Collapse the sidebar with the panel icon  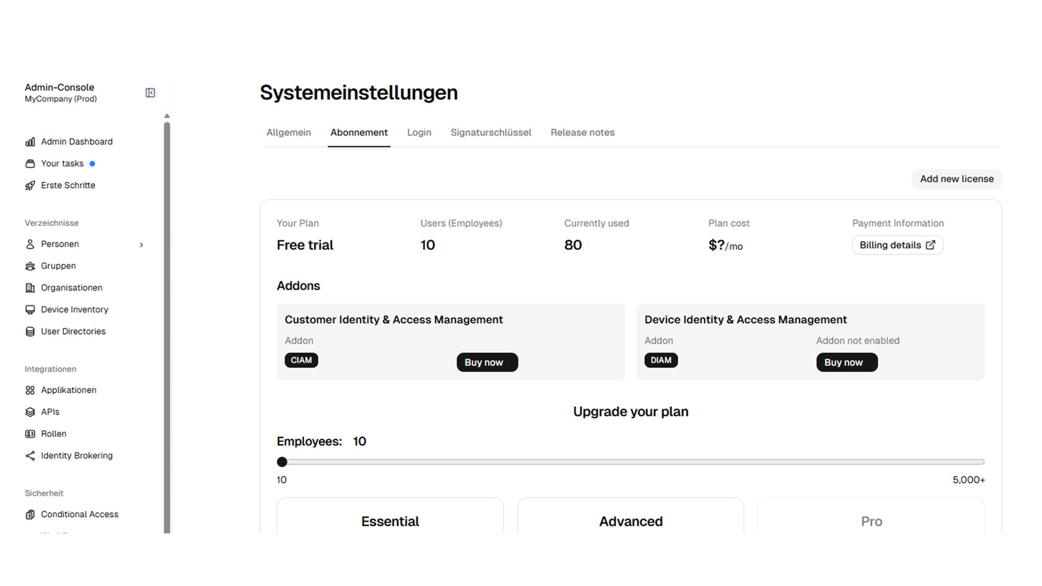[x=150, y=93]
